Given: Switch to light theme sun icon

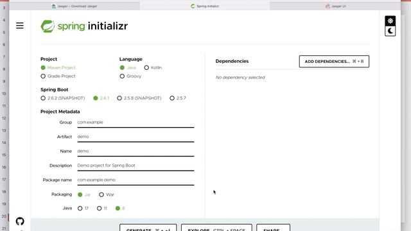Looking at the screenshot, I should coord(390,21).
